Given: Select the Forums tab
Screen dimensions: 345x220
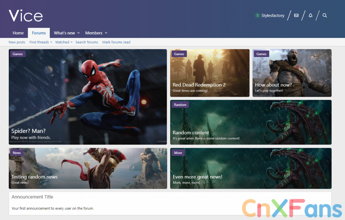Looking at the screenshot, I should tap(39, 33).
